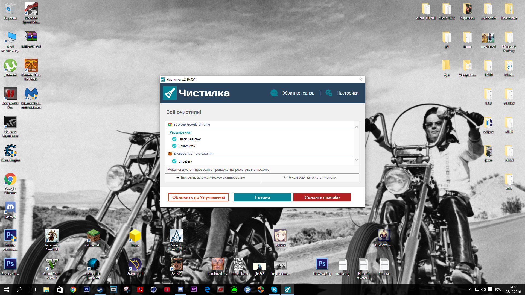Click the settings gears icon

point(329,93)
